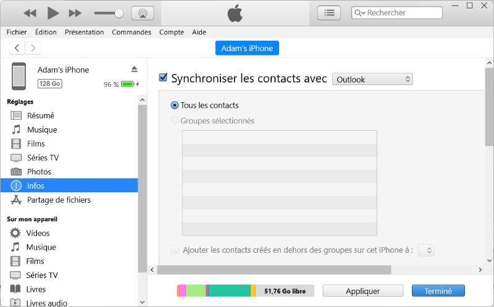Open the group dropdown for added contacts
Screen dimensions: 494x307
coord(426,250)
